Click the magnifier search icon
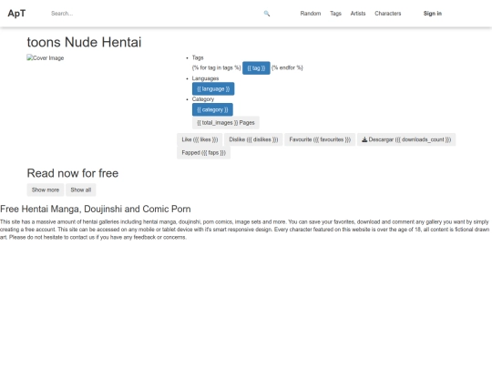This screenshot has height=369, width=492. pyautogui.click(x=267, y=14)
